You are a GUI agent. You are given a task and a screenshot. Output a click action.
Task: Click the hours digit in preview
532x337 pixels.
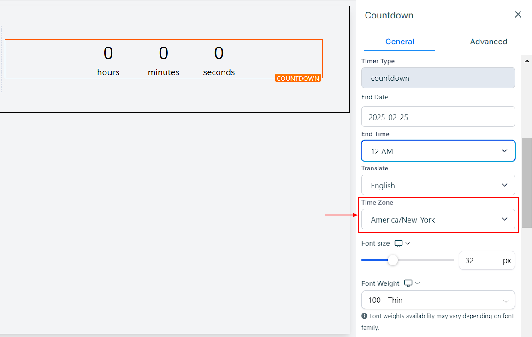pos(108,54)
